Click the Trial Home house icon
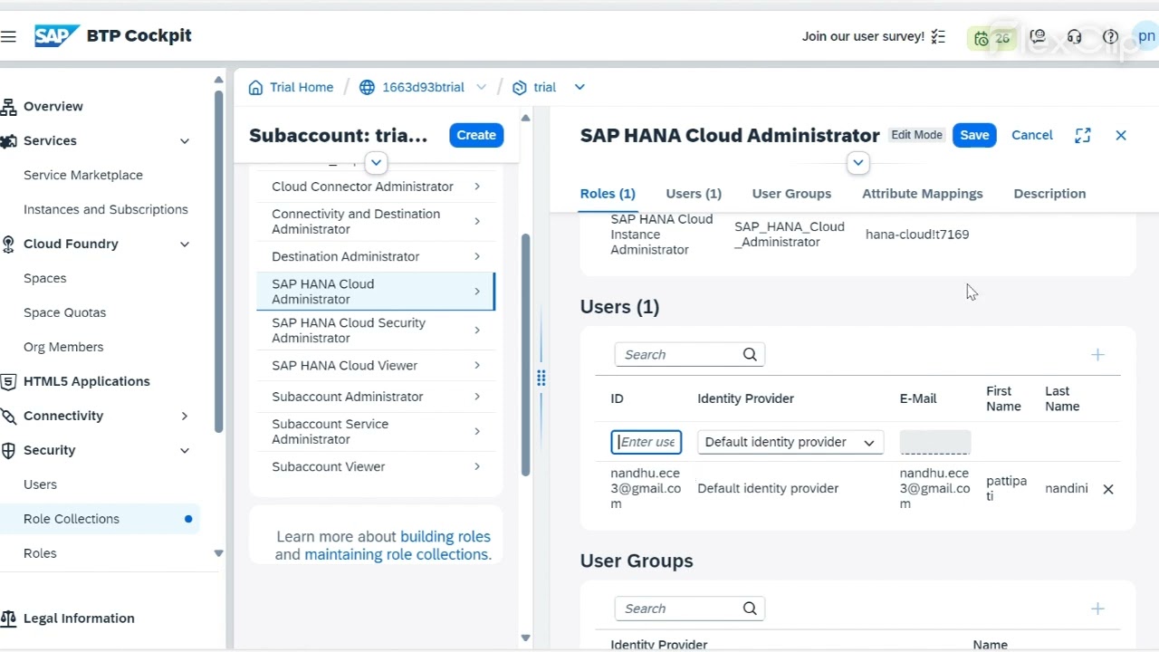 tap(256, 88)
